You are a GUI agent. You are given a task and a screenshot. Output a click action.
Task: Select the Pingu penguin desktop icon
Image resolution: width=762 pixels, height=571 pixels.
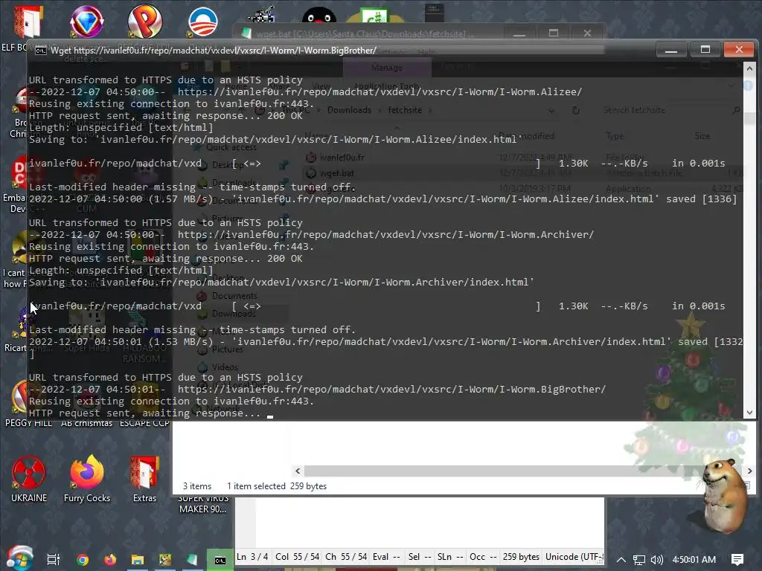coord(318,16)
